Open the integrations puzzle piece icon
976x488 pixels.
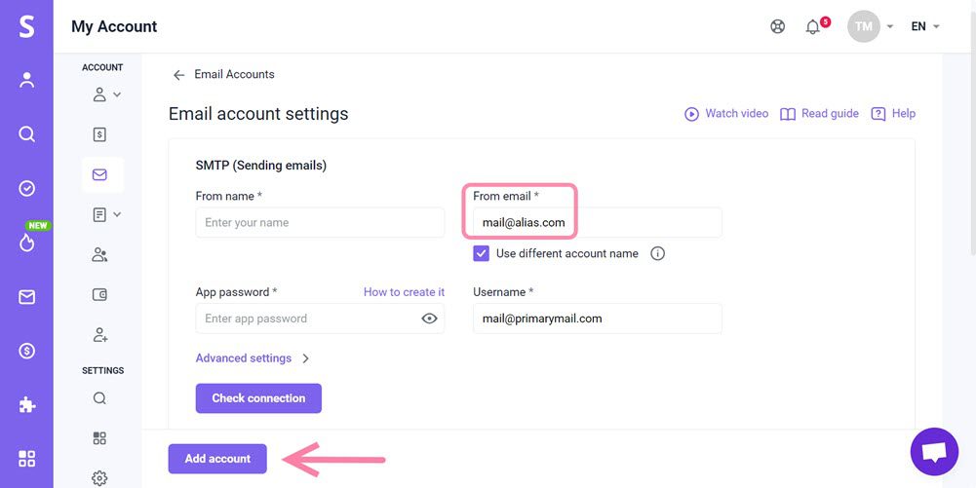click(27, 404)
